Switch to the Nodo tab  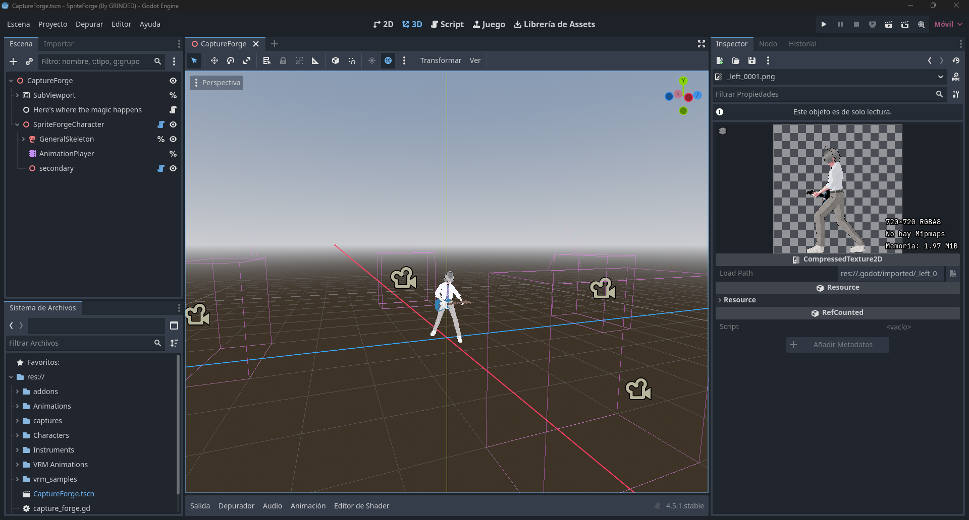coord(768,44)
